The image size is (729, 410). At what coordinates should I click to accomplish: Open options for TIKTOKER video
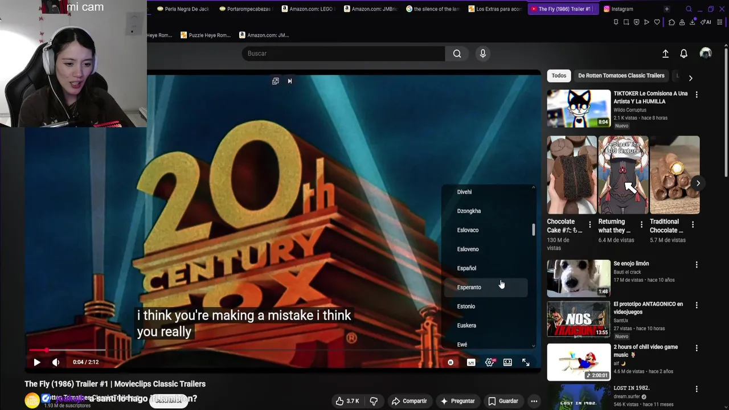coord(697,95)
